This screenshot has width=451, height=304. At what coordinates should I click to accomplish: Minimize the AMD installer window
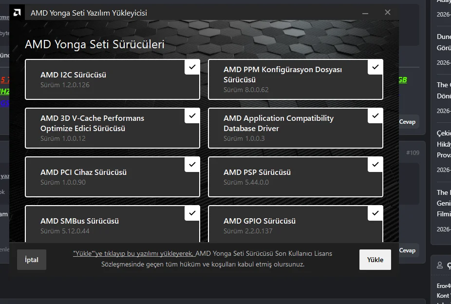(x=365, y=13)
